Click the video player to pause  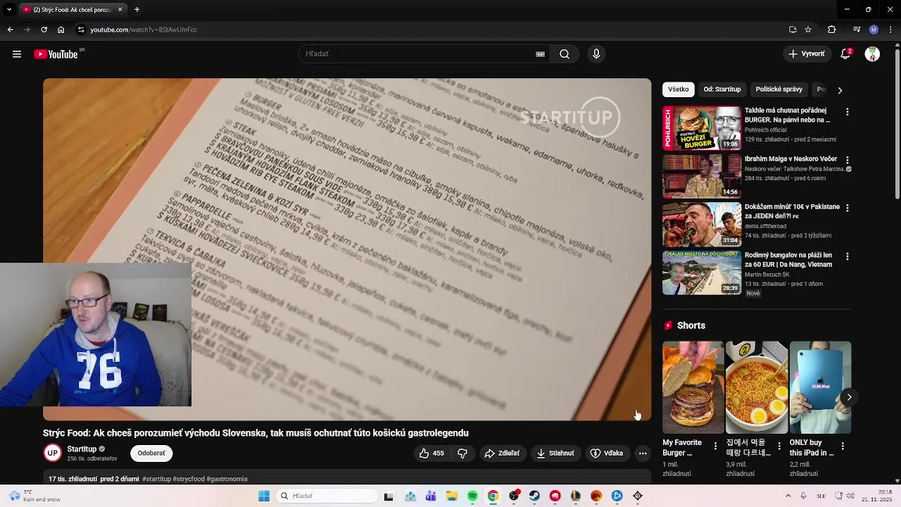pos(347,249)
